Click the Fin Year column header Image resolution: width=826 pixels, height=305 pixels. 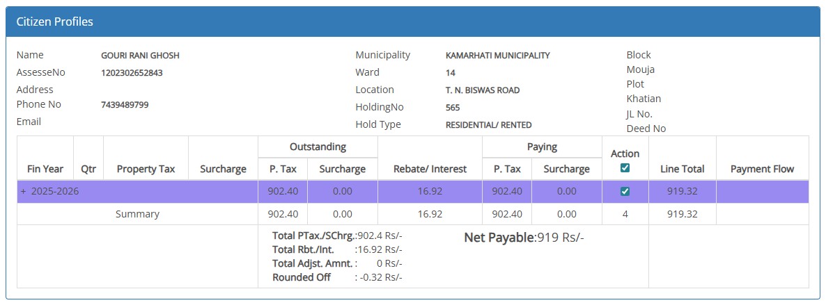[45, 169]
